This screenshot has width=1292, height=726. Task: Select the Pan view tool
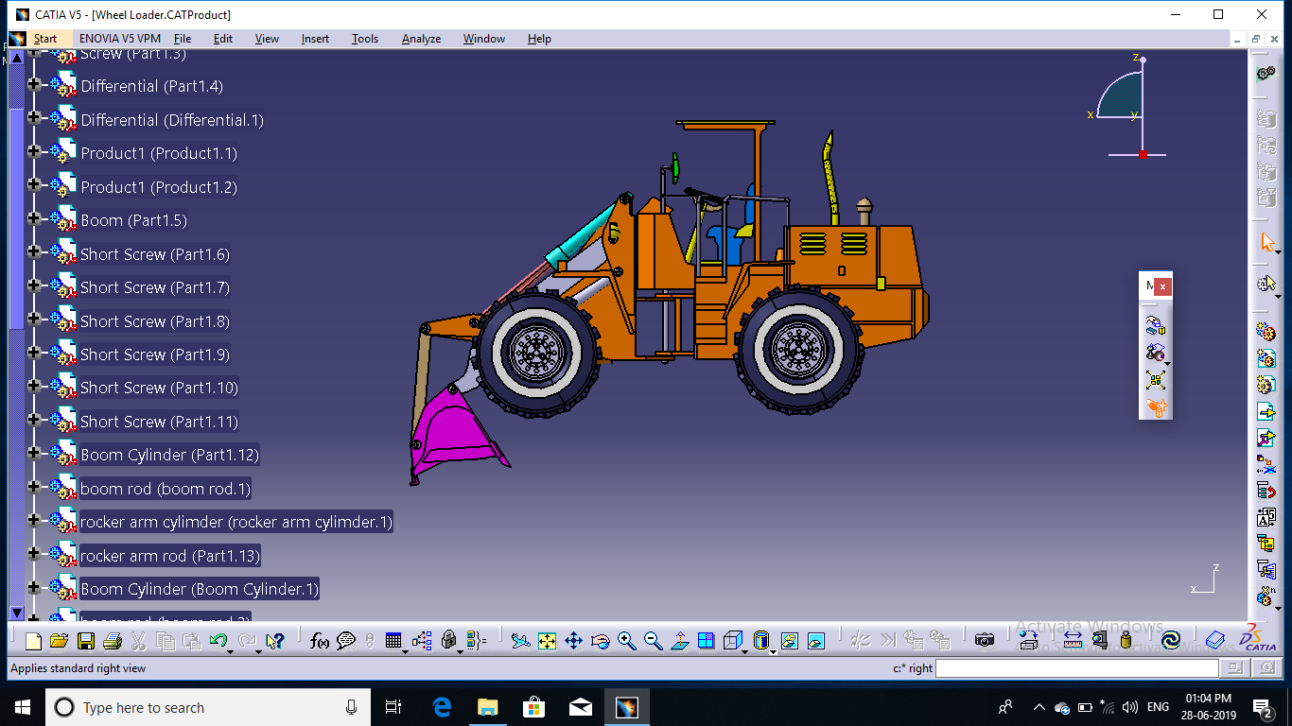point(573,641)
